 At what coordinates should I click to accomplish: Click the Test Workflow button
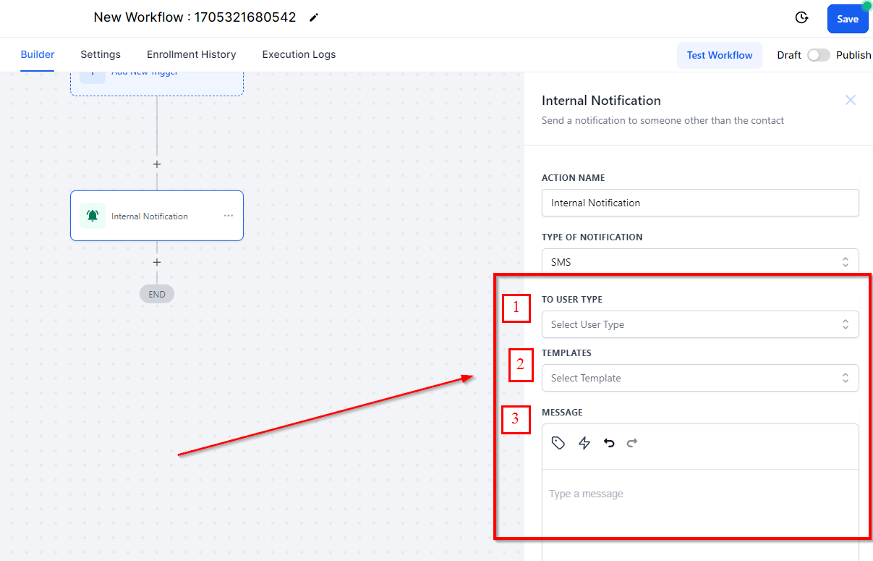pyautogui.click(x=720, y=55)
